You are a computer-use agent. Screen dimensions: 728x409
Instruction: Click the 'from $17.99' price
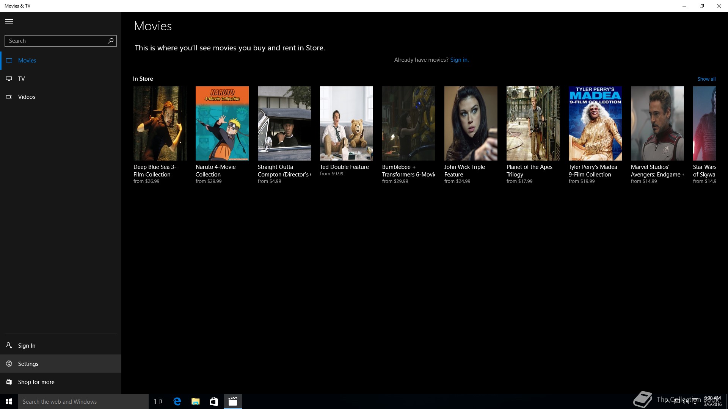click(x=519, y=181)
